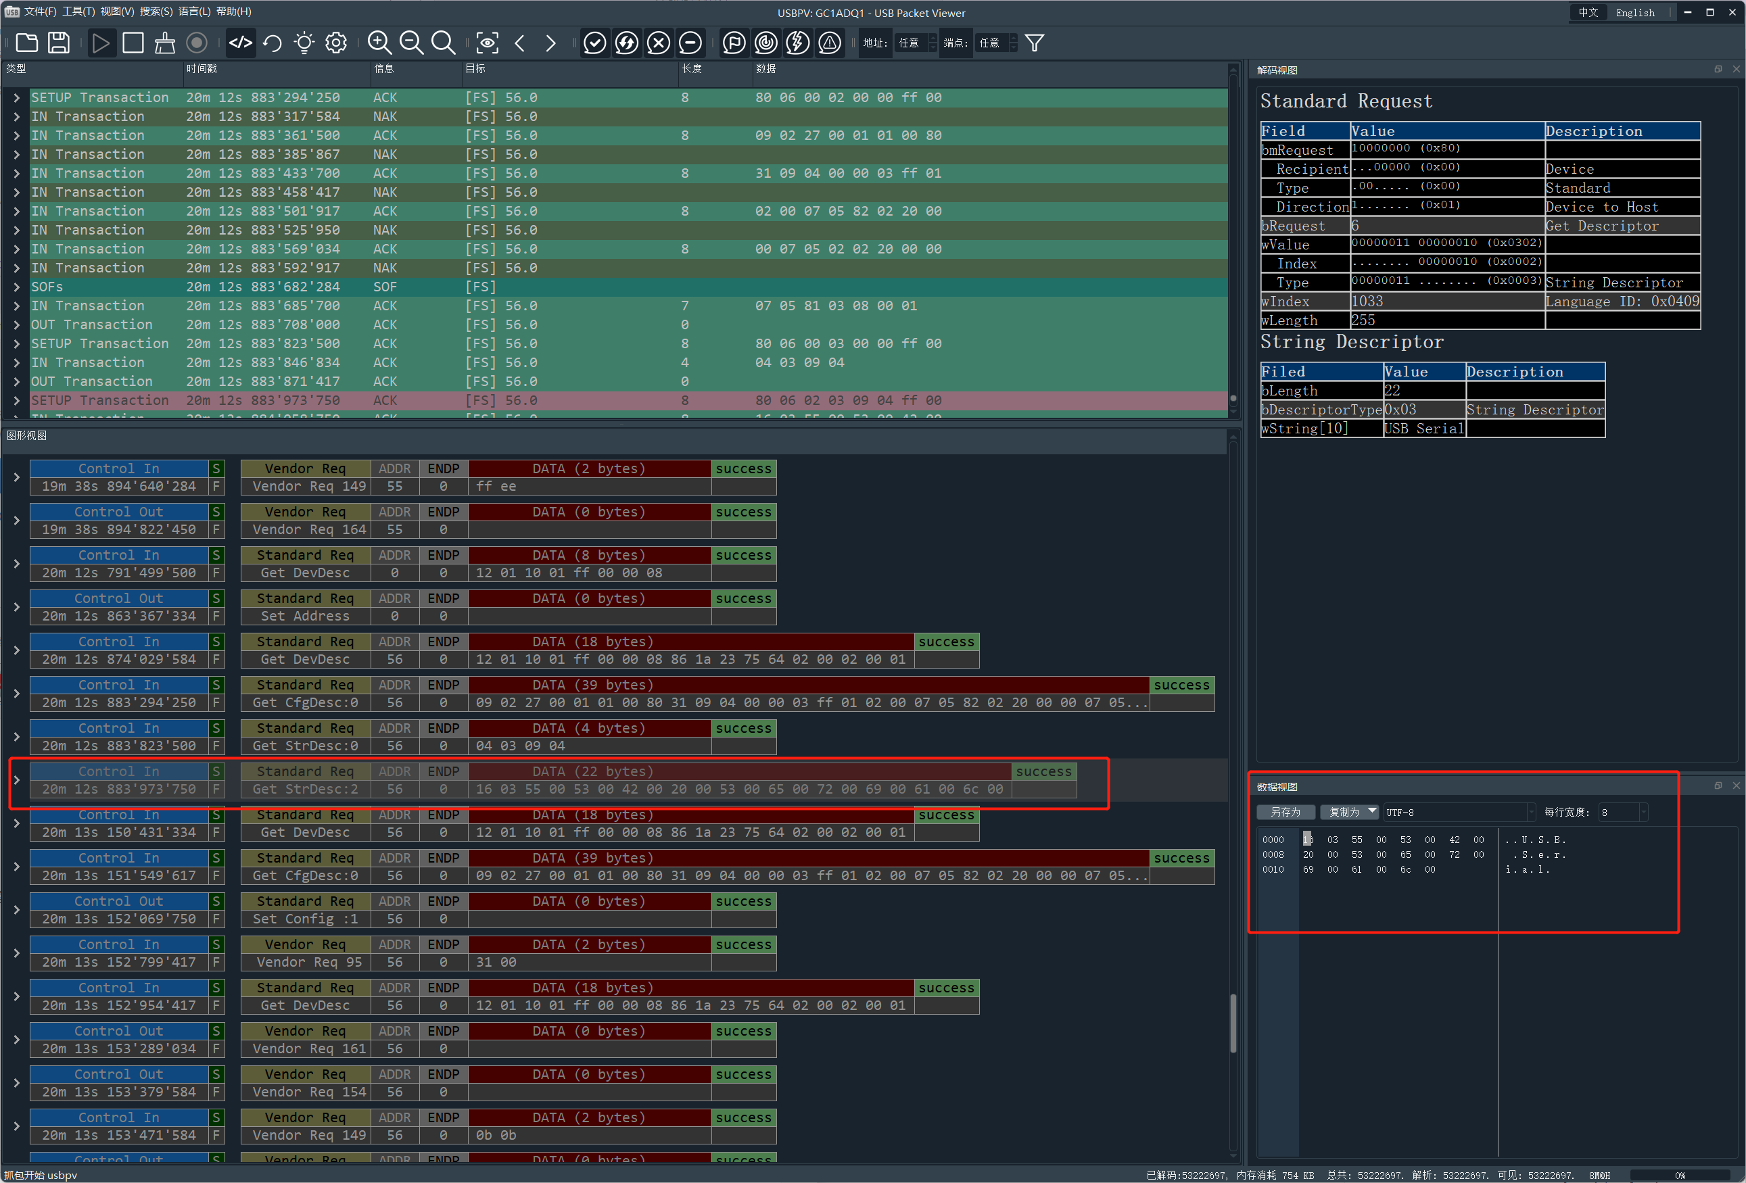Expand SETUP Transaction row at 883'294'250
1746x1183 pixels.
pos(16,97)
